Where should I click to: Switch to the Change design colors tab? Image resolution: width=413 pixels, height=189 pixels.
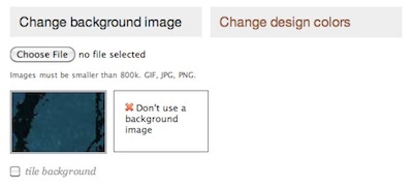(306, 22)
